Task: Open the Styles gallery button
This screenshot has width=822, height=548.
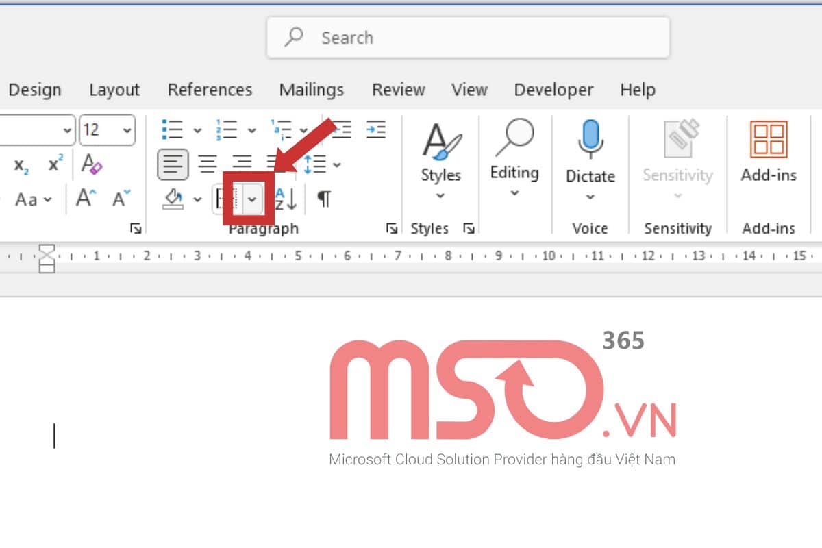Action: 440,162
